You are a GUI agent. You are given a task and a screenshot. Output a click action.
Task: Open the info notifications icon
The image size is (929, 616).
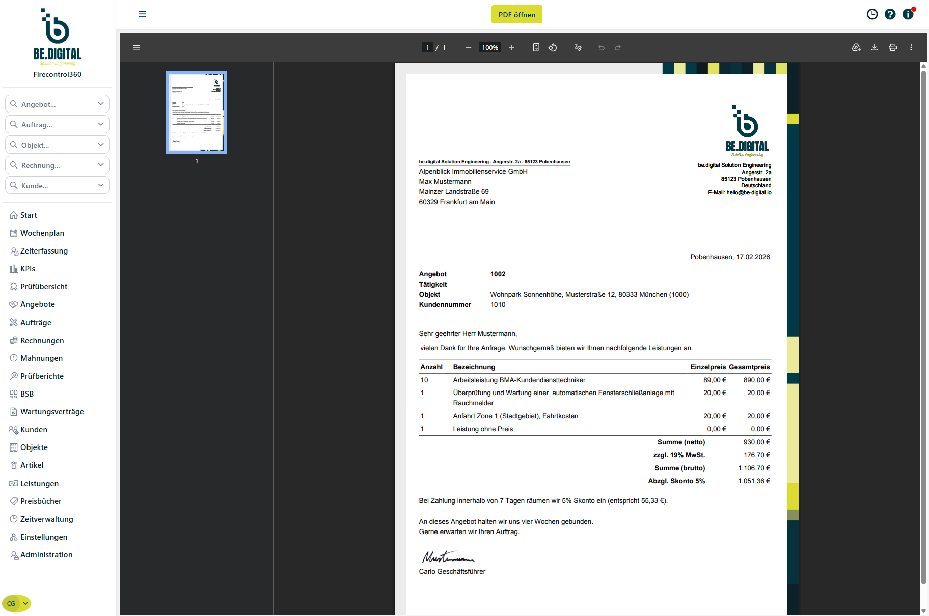(x=908, y=14)
